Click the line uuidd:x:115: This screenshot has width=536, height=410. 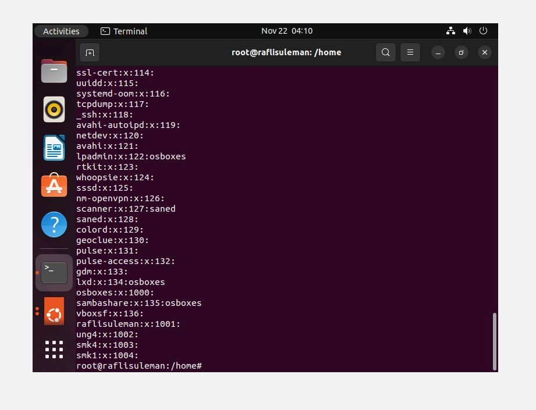tap(107, 83)
